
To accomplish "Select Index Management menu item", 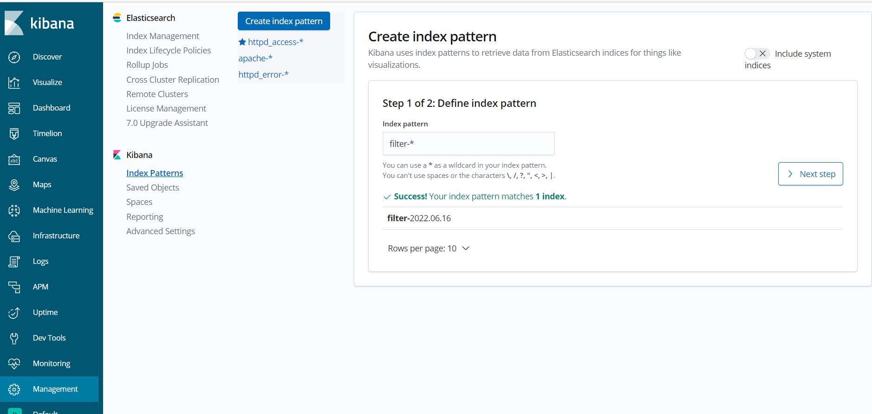I will pos(163,36).
